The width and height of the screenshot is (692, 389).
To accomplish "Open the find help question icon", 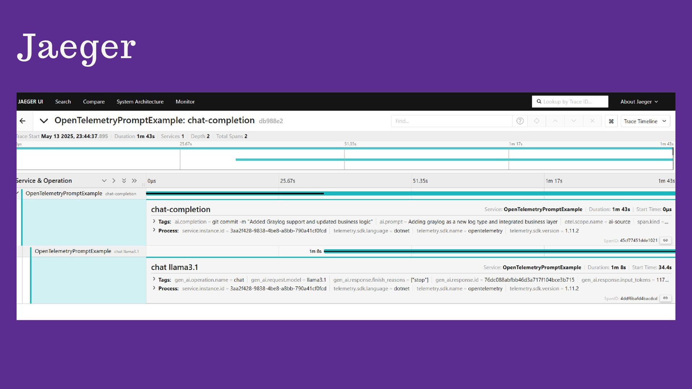I will 520,121.
